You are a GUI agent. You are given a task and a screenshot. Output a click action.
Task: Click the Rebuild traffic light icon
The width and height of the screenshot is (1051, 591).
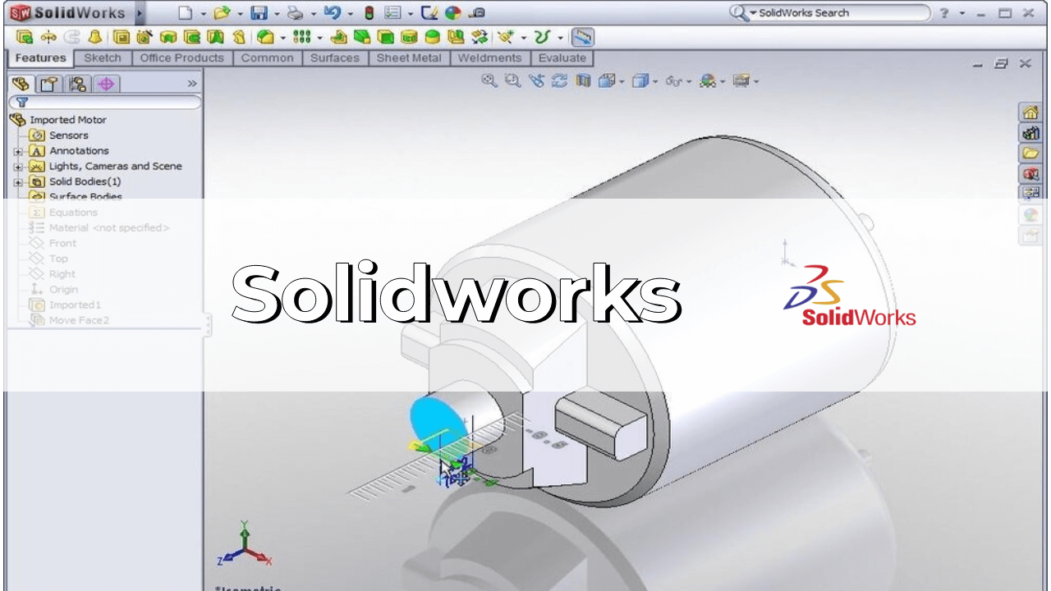click(x=369, y=12)
